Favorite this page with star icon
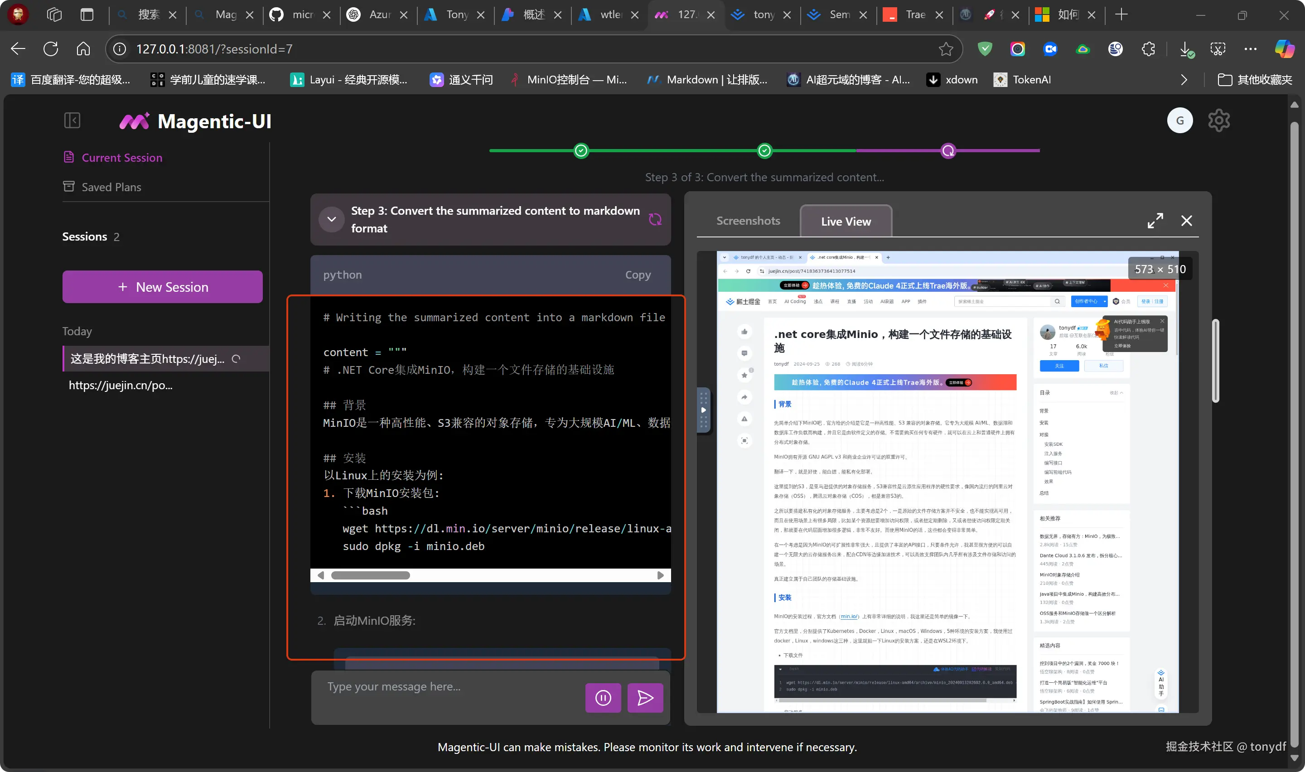This screenshot has width=1305, height=772. [945, 49]
